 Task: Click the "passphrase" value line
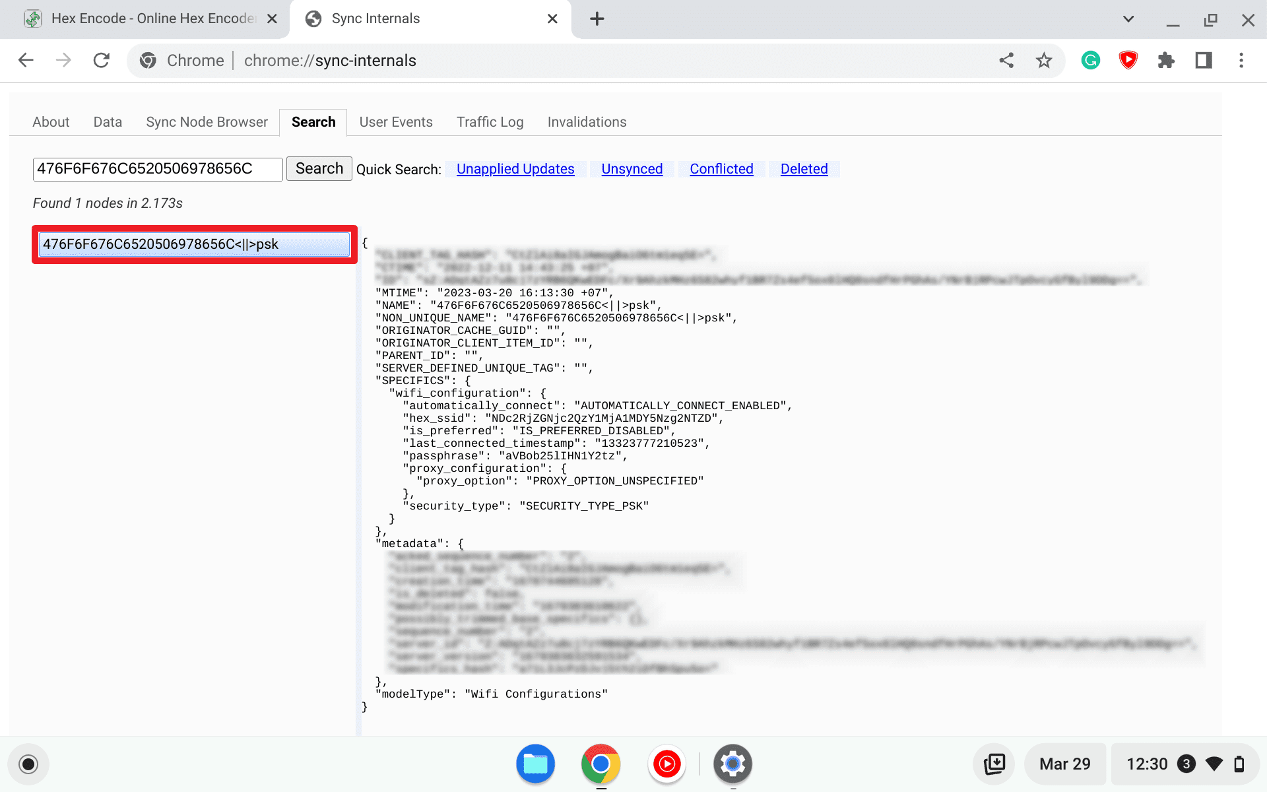click(x=515, y=456)
